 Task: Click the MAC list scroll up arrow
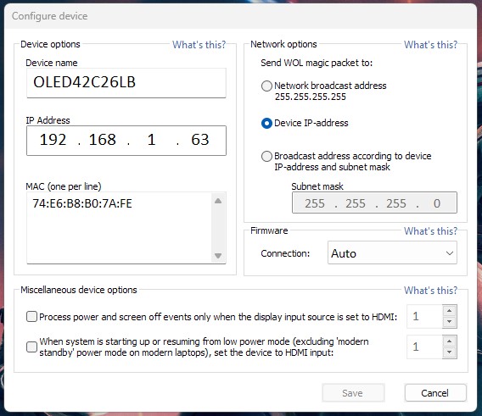pyautogui.click(x=218, y=201)
